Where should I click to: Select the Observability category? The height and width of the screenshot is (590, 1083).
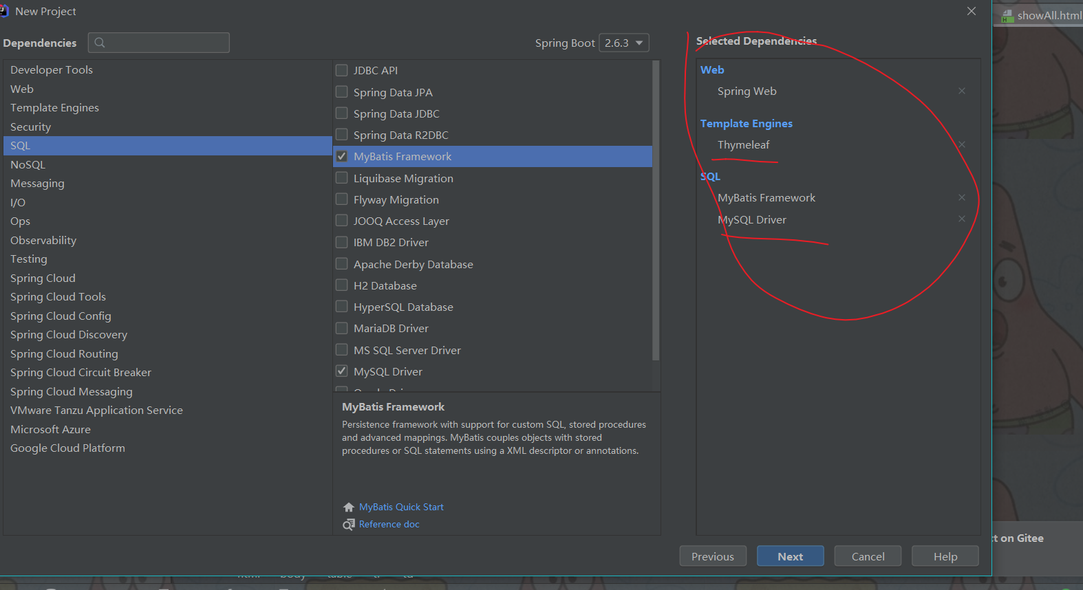[x=168, y=241]
